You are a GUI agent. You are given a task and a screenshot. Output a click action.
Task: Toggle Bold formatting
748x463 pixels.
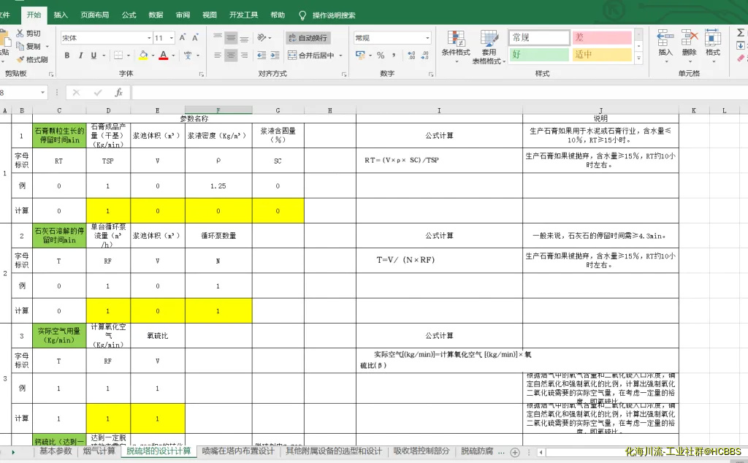click(67, 56)
